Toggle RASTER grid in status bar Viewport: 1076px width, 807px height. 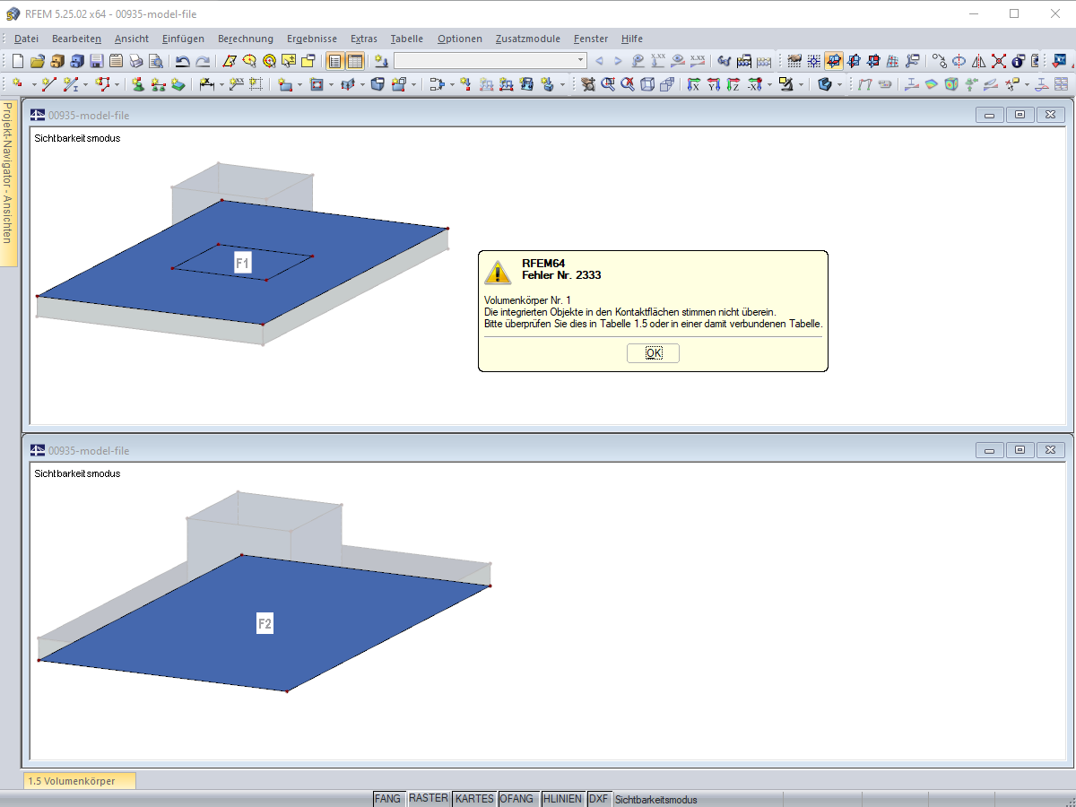pos(428,799)
